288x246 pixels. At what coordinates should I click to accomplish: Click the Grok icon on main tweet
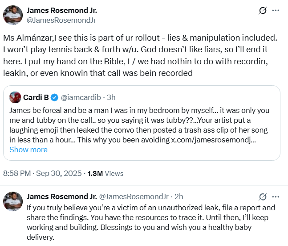263,11
